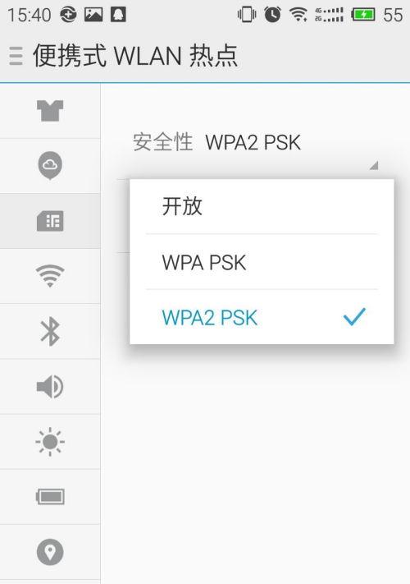The width and height of the screenshot is (410, 584).
Task: Collapse the 安全性 WPA2 PSK dropdown field
Action: (x=256, y=149)
